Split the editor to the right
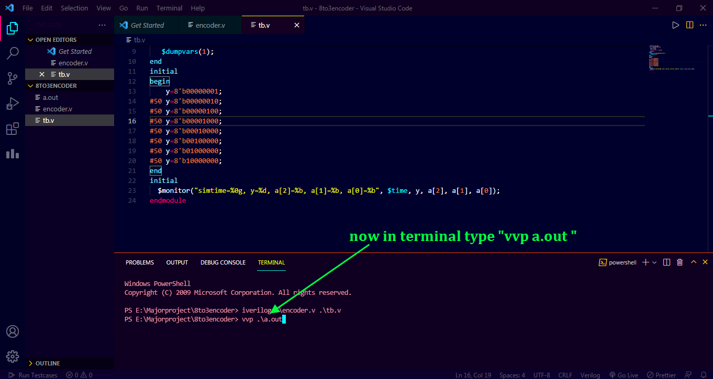Image resolution: width=713 pixels, height=379 pixels. [x=690, y=25]
